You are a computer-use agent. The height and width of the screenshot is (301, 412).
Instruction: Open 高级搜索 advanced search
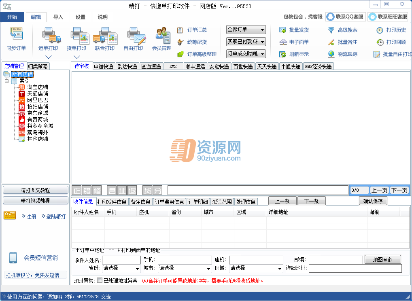(x=342, y=30)
